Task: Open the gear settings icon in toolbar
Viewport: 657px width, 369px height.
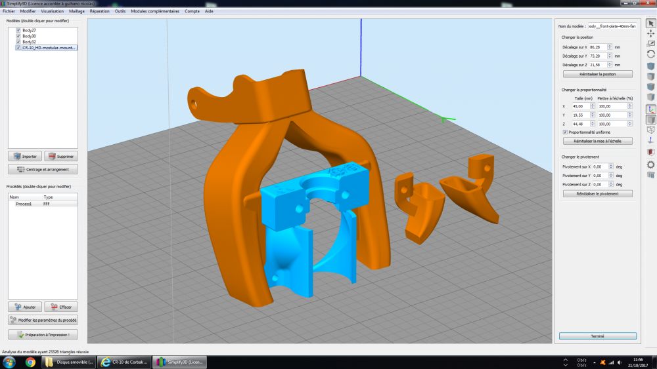Action: (650, 165)
